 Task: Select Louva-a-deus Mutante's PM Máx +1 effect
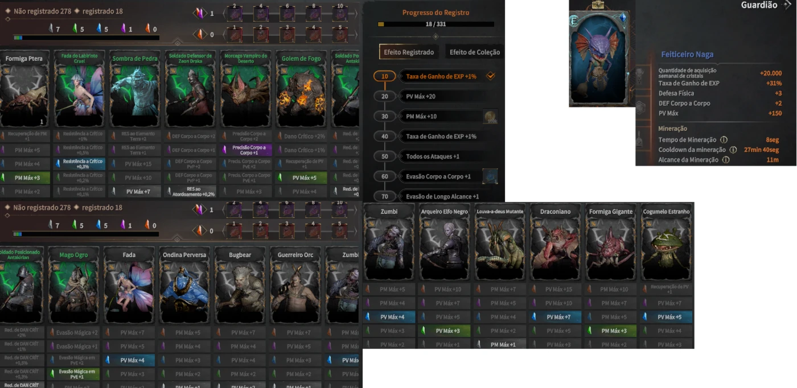tap(501, 344)
